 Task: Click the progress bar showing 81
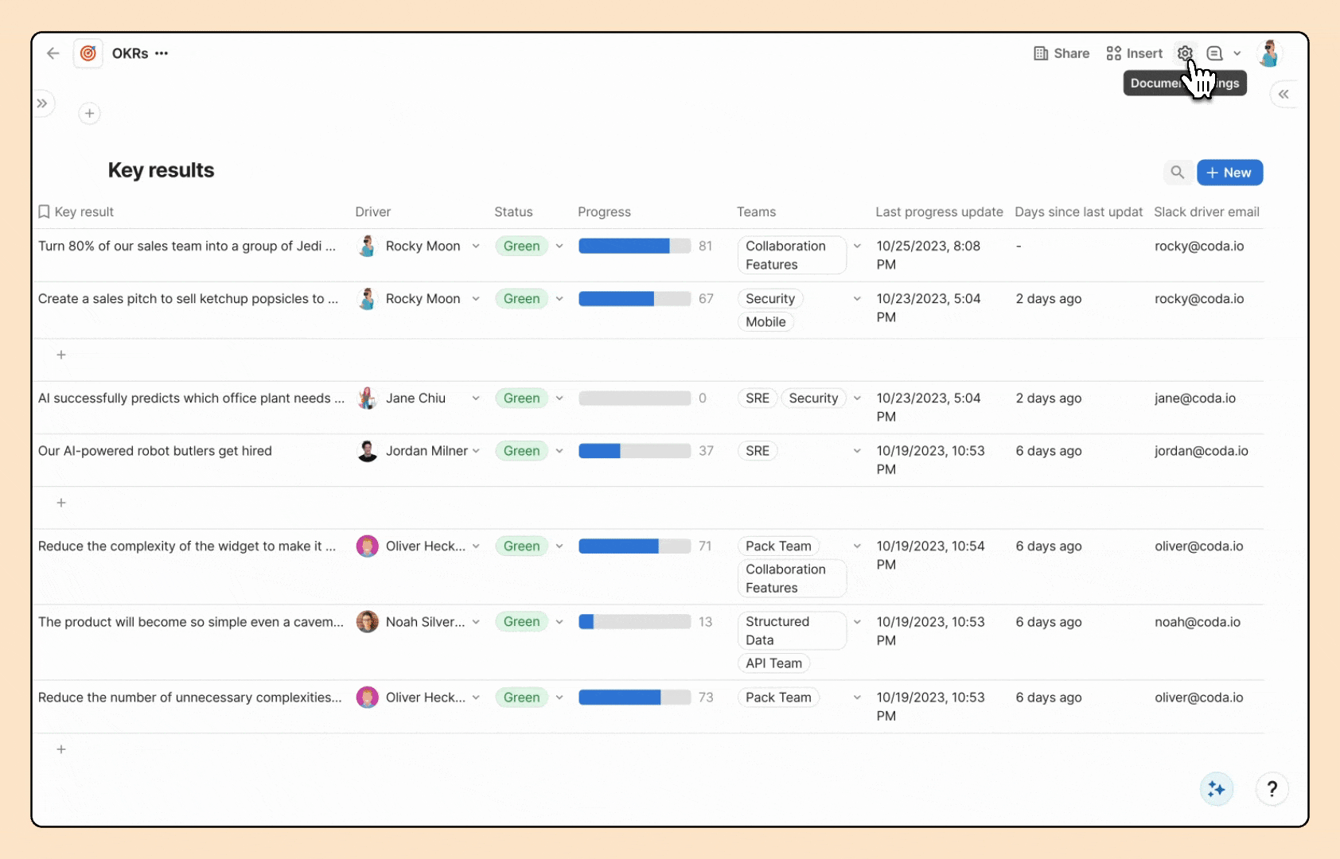pos(634,247)
